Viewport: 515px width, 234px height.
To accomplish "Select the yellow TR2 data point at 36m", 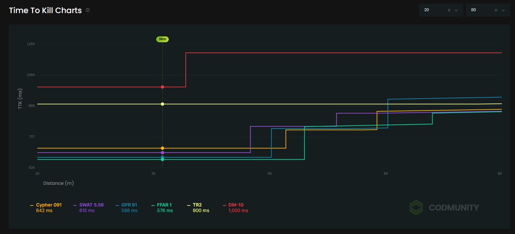I will (x=162, y=104).
